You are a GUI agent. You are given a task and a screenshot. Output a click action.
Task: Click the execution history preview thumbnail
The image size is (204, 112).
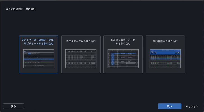pyautogui.click(x=165, y=59)
